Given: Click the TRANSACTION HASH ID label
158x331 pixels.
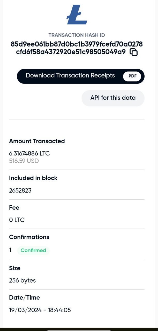Looking at the screenshot, I should tap(77, 35).
